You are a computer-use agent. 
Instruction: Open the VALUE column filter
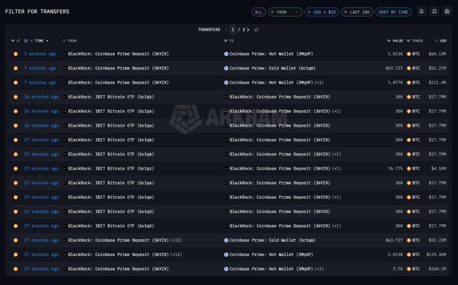(x=389, y=40)
